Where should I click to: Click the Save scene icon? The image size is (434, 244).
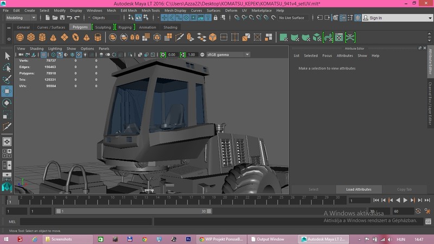(x=62, y=18)
